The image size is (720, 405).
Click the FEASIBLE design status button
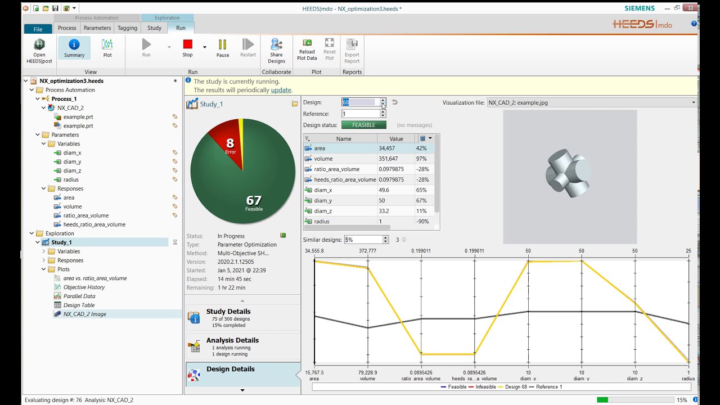click(x=363, y=125)
